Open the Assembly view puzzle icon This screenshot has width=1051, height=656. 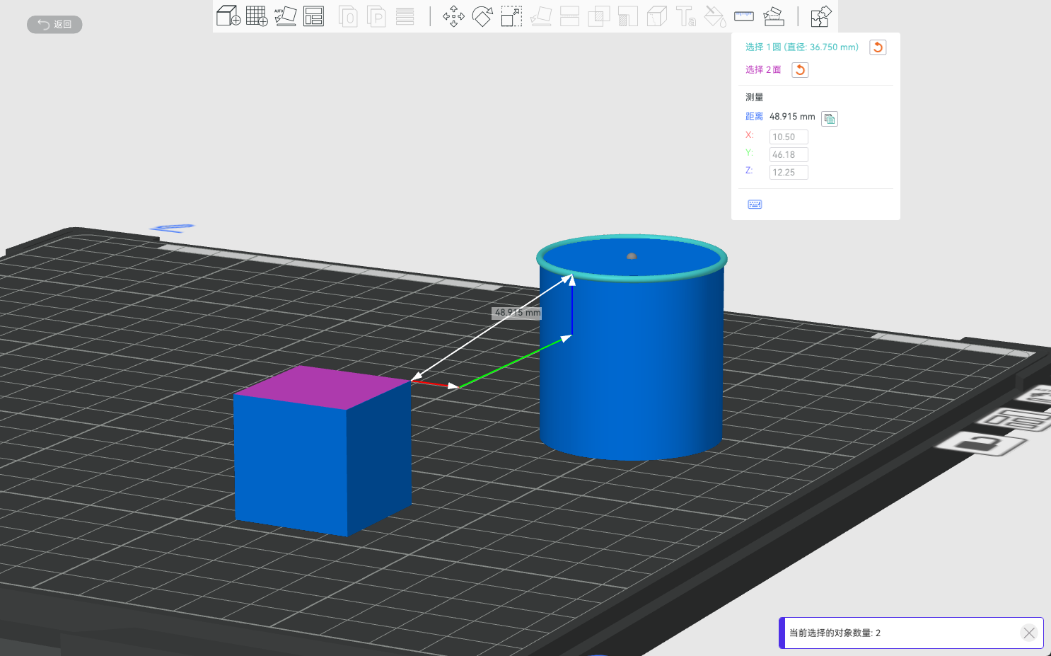pyautogui.click(x=820, y=16)
